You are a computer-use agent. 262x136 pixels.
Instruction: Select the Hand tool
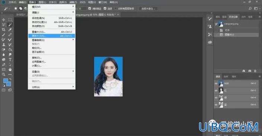10,70
